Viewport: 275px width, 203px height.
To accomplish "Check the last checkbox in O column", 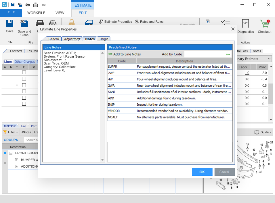I will 24,104.
